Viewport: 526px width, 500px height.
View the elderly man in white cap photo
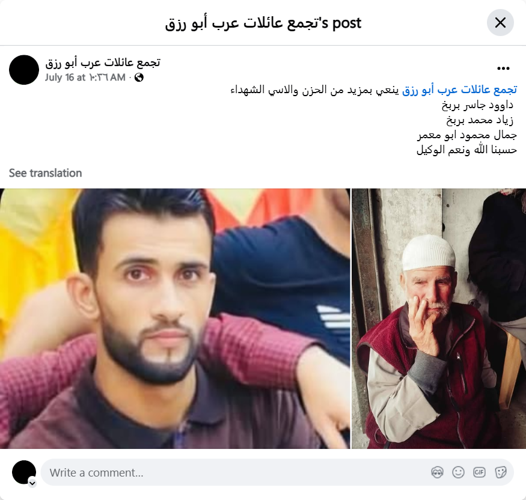pos(439,319)
